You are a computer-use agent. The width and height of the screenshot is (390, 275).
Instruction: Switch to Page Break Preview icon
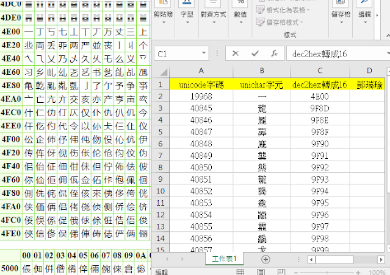[281, 272]
